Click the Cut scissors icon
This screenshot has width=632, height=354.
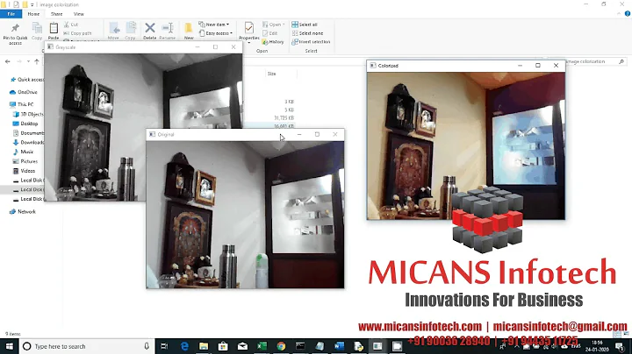(x=67, y=25)
